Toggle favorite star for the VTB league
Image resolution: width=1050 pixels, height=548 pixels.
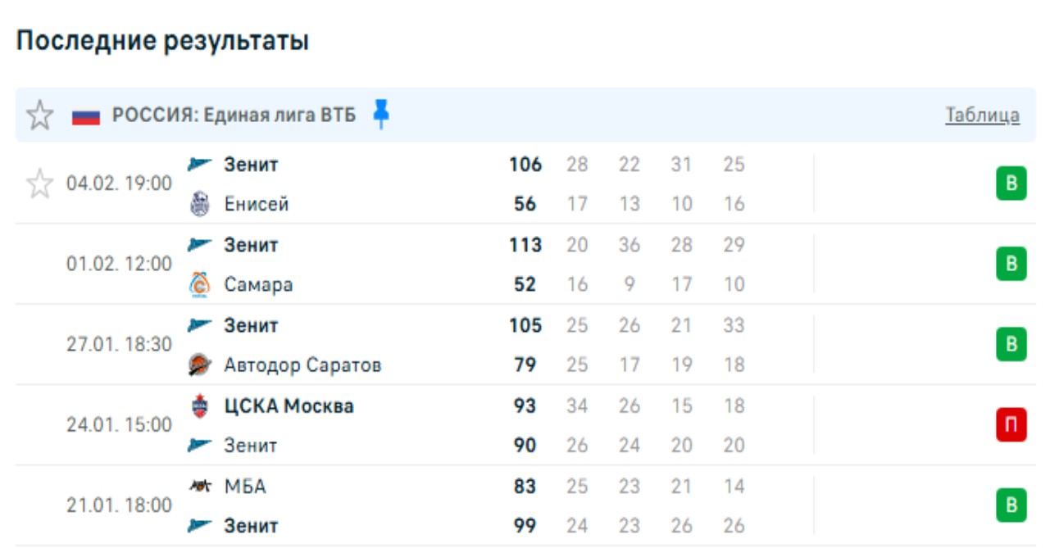coord(39,115)
